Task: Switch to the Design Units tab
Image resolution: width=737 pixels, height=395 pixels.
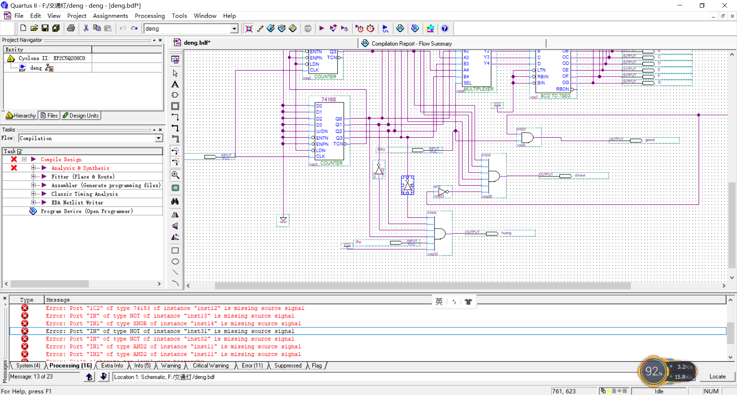Action: click(81, 115)
